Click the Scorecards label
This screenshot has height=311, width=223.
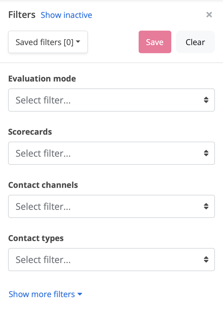[30, 132]
